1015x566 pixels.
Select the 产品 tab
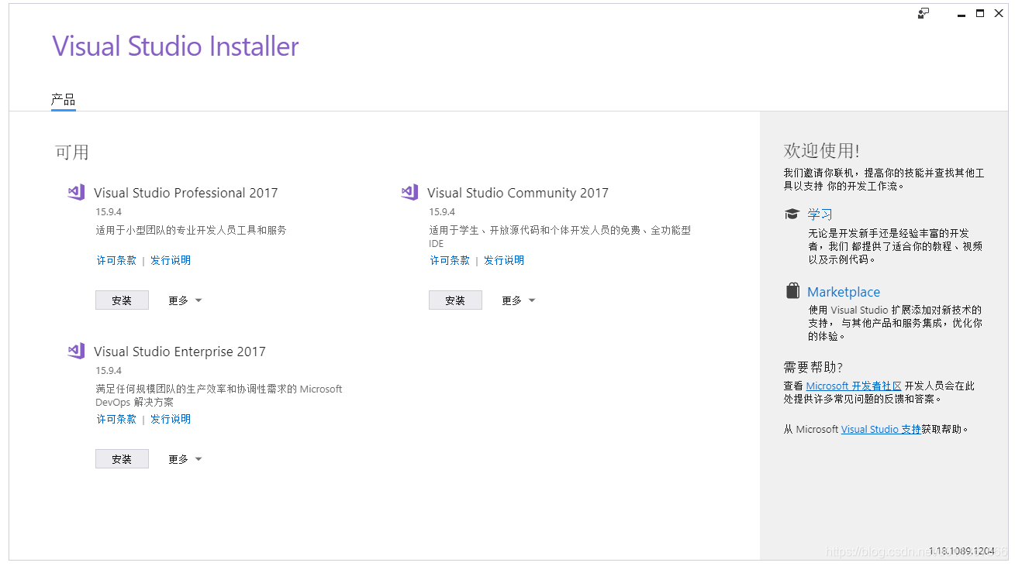pos(64,100)
